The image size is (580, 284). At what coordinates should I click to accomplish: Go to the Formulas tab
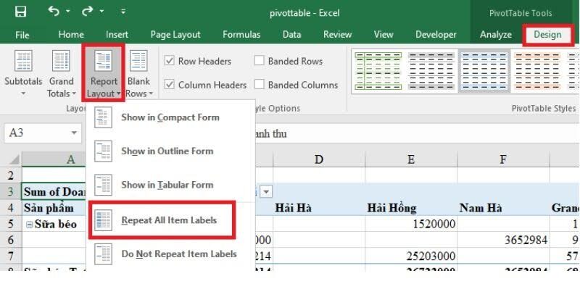coord(241,35)
